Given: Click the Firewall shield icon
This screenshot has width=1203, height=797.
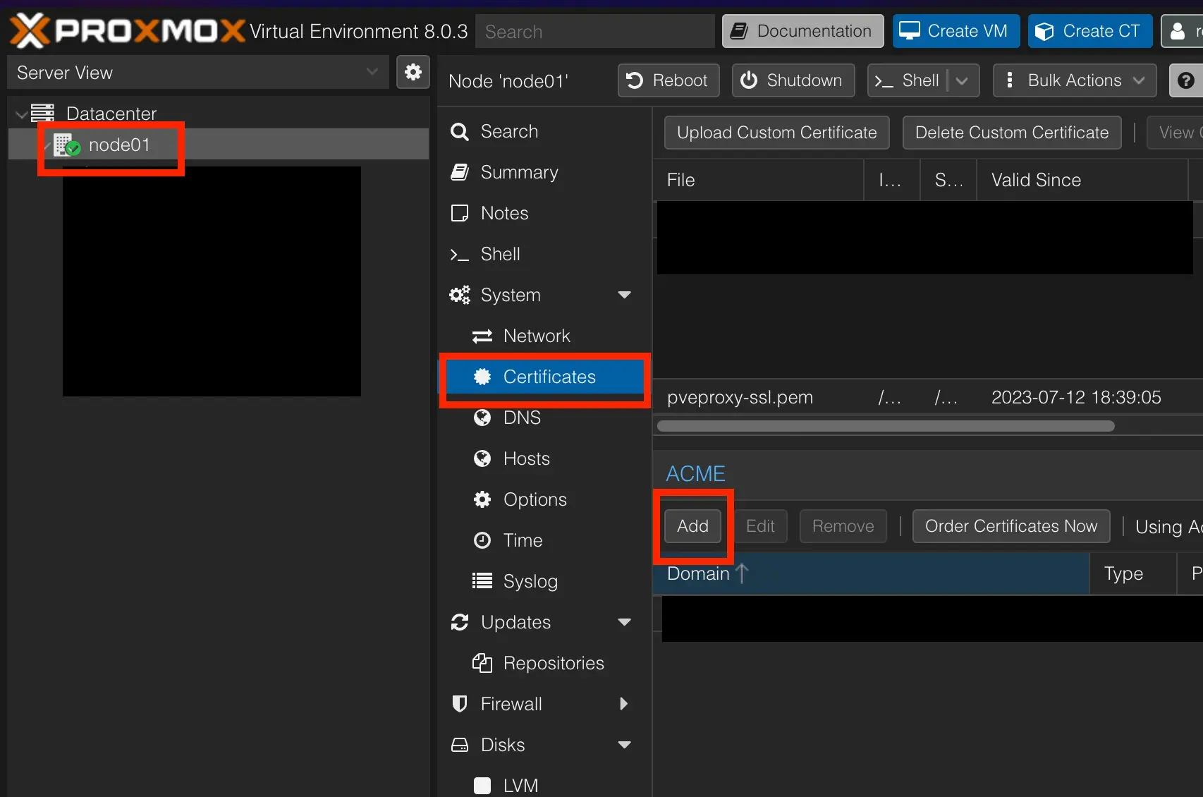Looking at the screenshot, I should click(x=460, y=704).
